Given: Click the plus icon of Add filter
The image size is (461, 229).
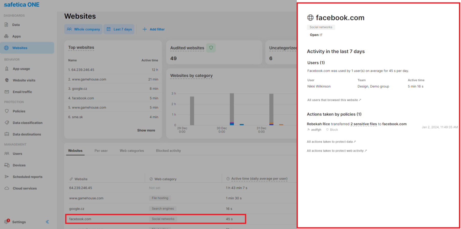Looking at the screenshot, I should click(145, 29).
